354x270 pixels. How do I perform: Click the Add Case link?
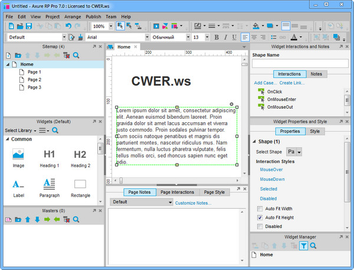pos(265,83)
